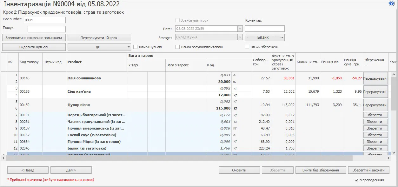Viewport: 398px width, 187px height.
Task: Toggle the 'Тільки нульові' checkbox
Action: [136, 47]
